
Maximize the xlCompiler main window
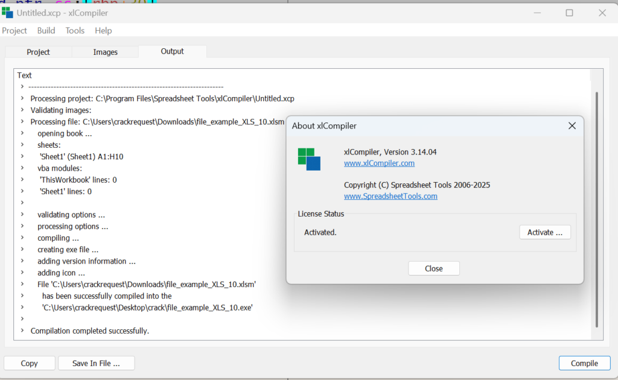[x=569, y=13]
